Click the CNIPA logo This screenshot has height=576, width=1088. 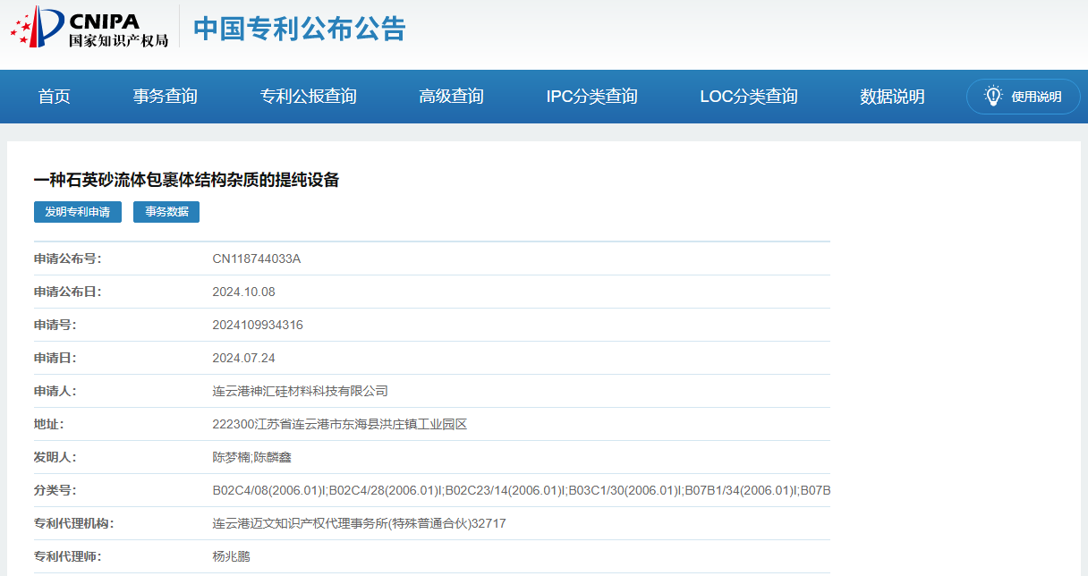89,27
